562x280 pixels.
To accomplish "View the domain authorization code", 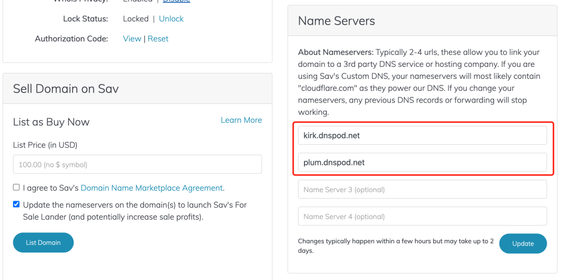I will click(132, 39).
